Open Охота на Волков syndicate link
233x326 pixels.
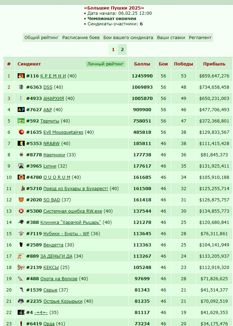coord(59,278)
